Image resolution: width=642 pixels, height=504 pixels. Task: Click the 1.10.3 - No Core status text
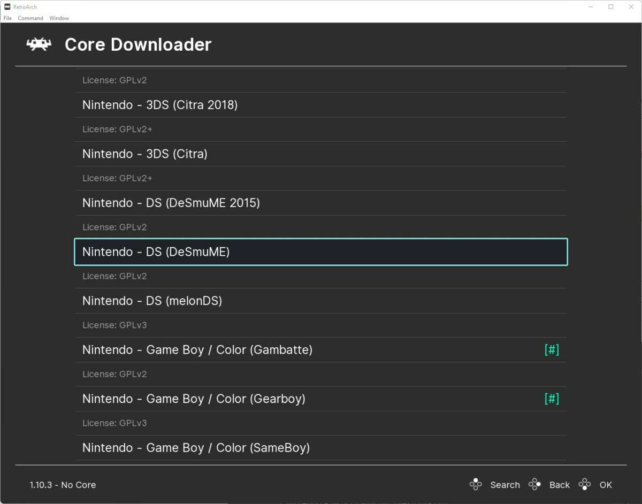(x=63, y=485)
